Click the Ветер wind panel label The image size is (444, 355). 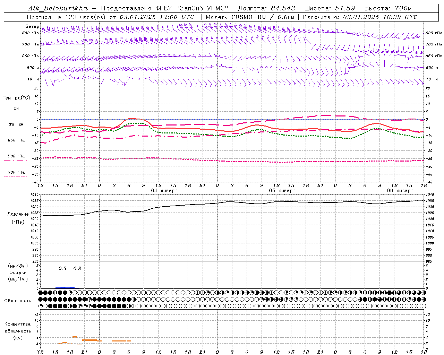click(x=32, y=26)
